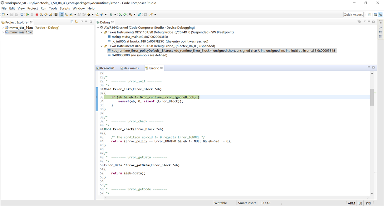This screenshot has width=384, height=206.
Task: Click the red Terminate debug icon
Action: coord(37,14)
